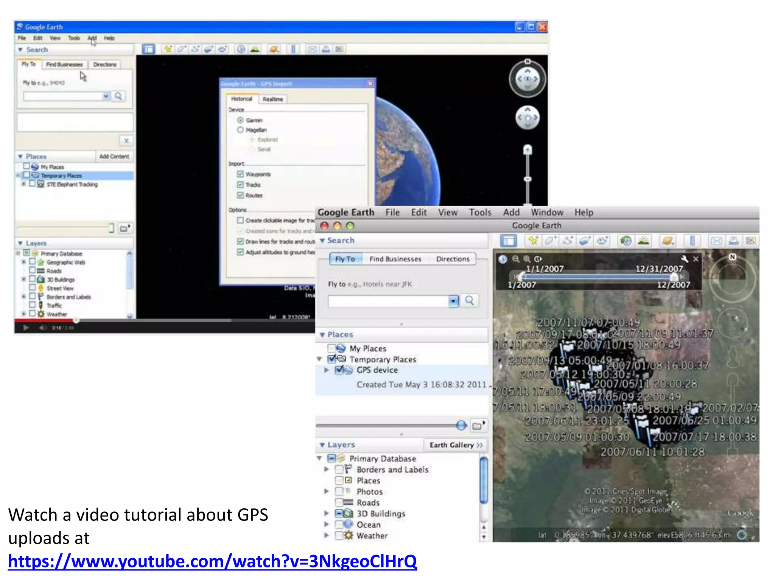Click the Add Content button in the Windows Places panel
The height and width of the screenshot is (581, 775).
114,156
